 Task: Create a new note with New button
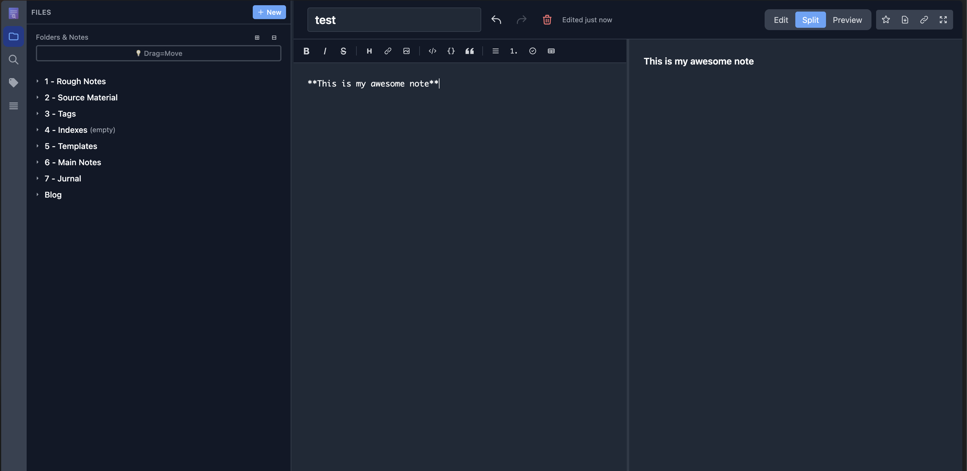[269, 12]
